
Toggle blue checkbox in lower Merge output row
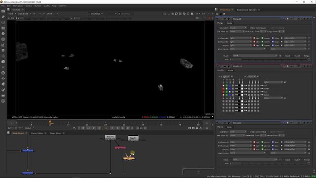pyautogui.click(x=273, y=149)
